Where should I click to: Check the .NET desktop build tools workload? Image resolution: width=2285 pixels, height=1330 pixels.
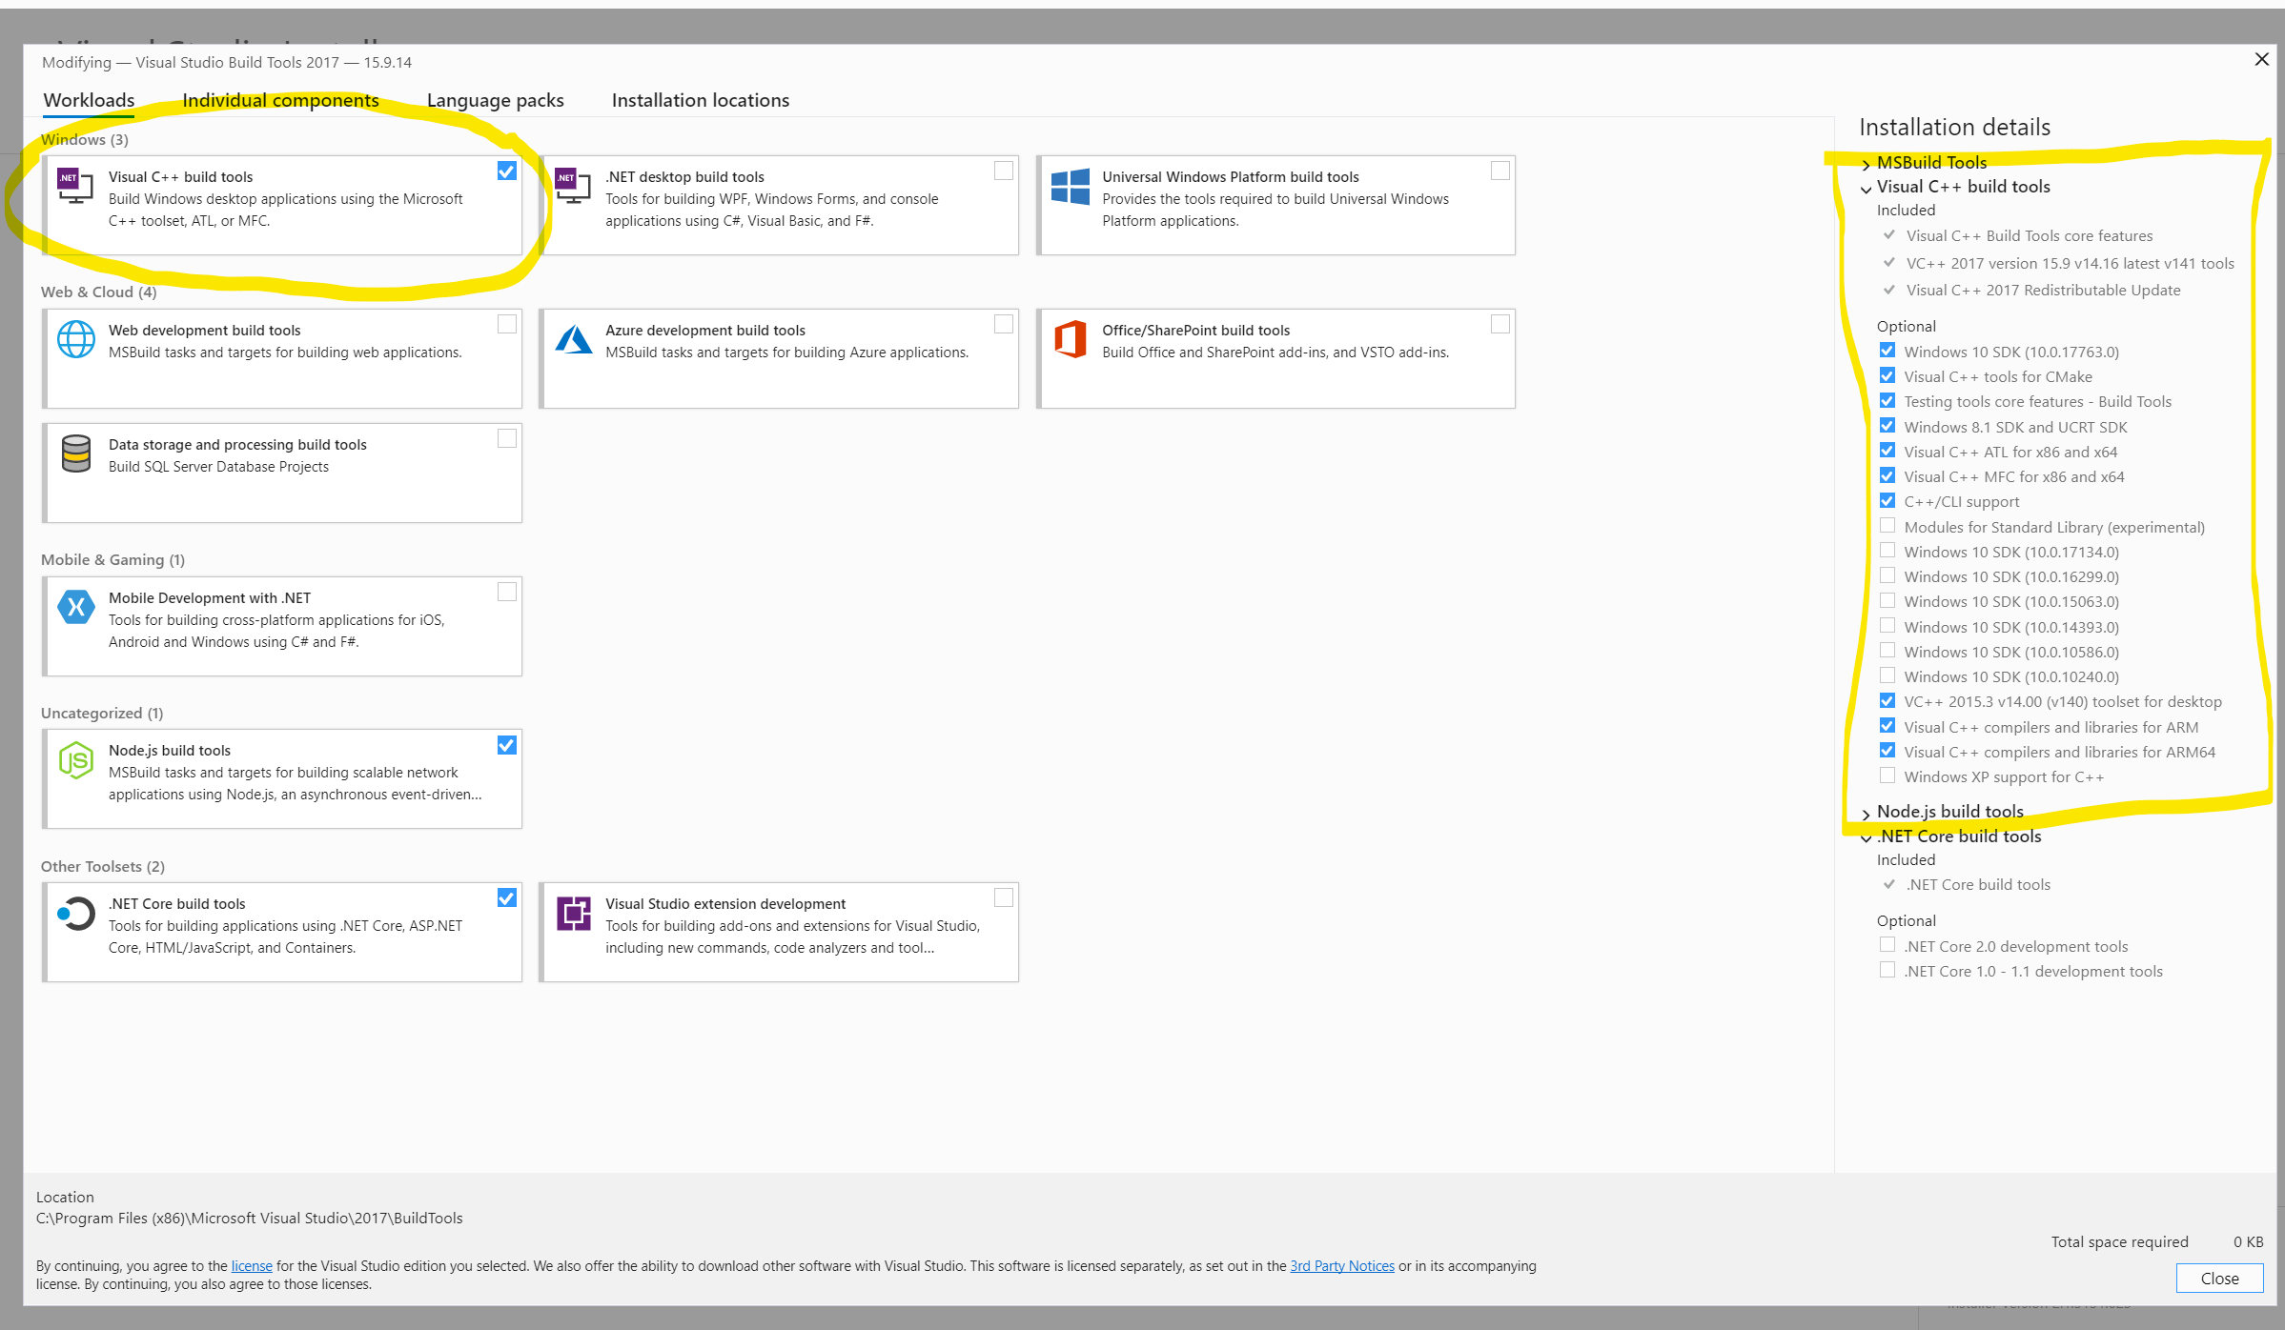(x=1004, y=171)
